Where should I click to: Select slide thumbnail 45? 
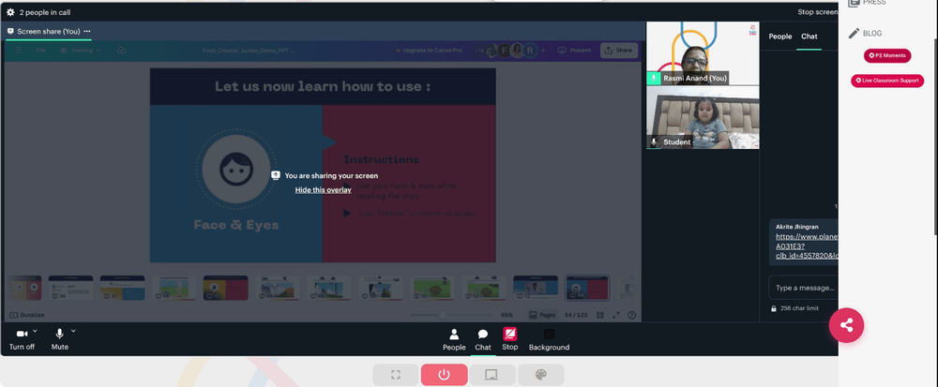pyautogui.click(x=122, y=288)
